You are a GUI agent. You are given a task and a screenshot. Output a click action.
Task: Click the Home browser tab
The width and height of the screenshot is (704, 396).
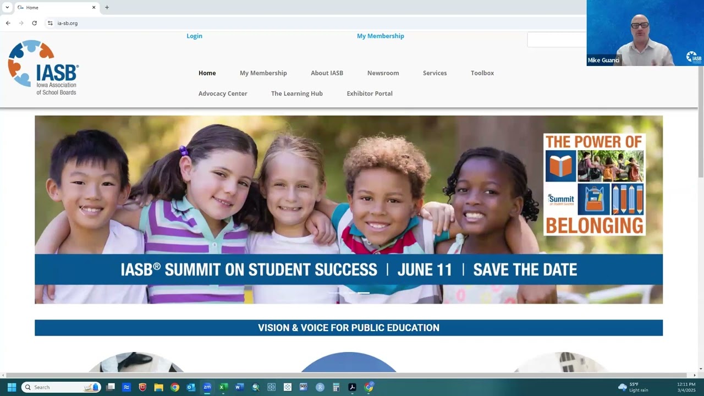coord(56,7)
